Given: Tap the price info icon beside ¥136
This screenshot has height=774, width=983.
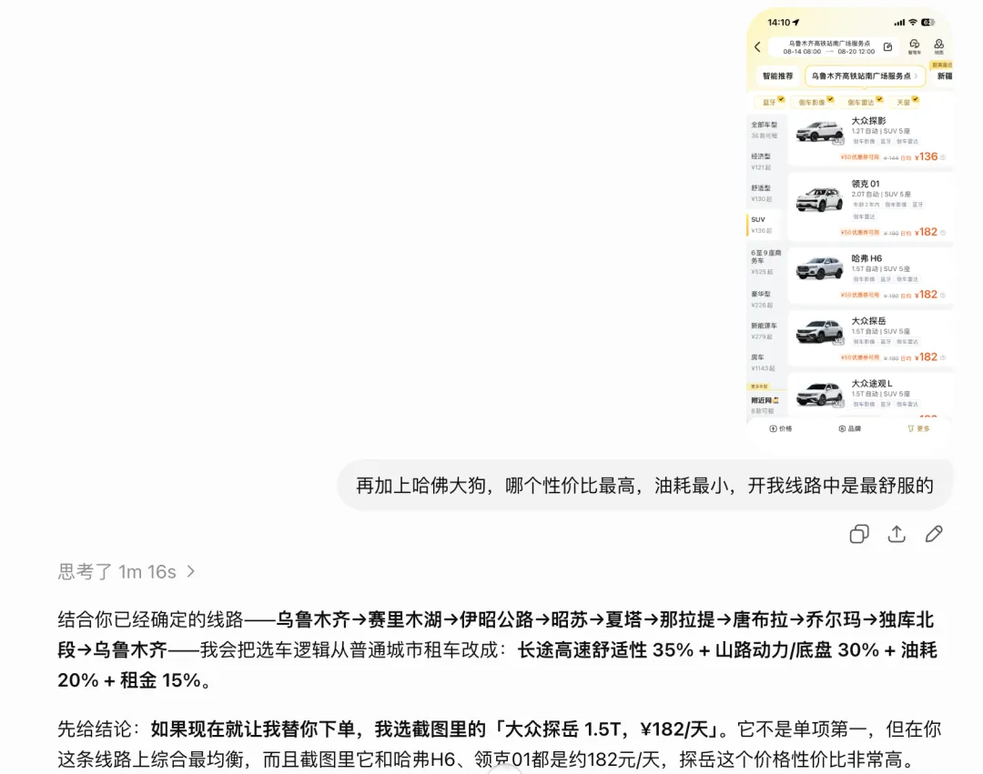Looking at the screenshot, I should point(944,157).
